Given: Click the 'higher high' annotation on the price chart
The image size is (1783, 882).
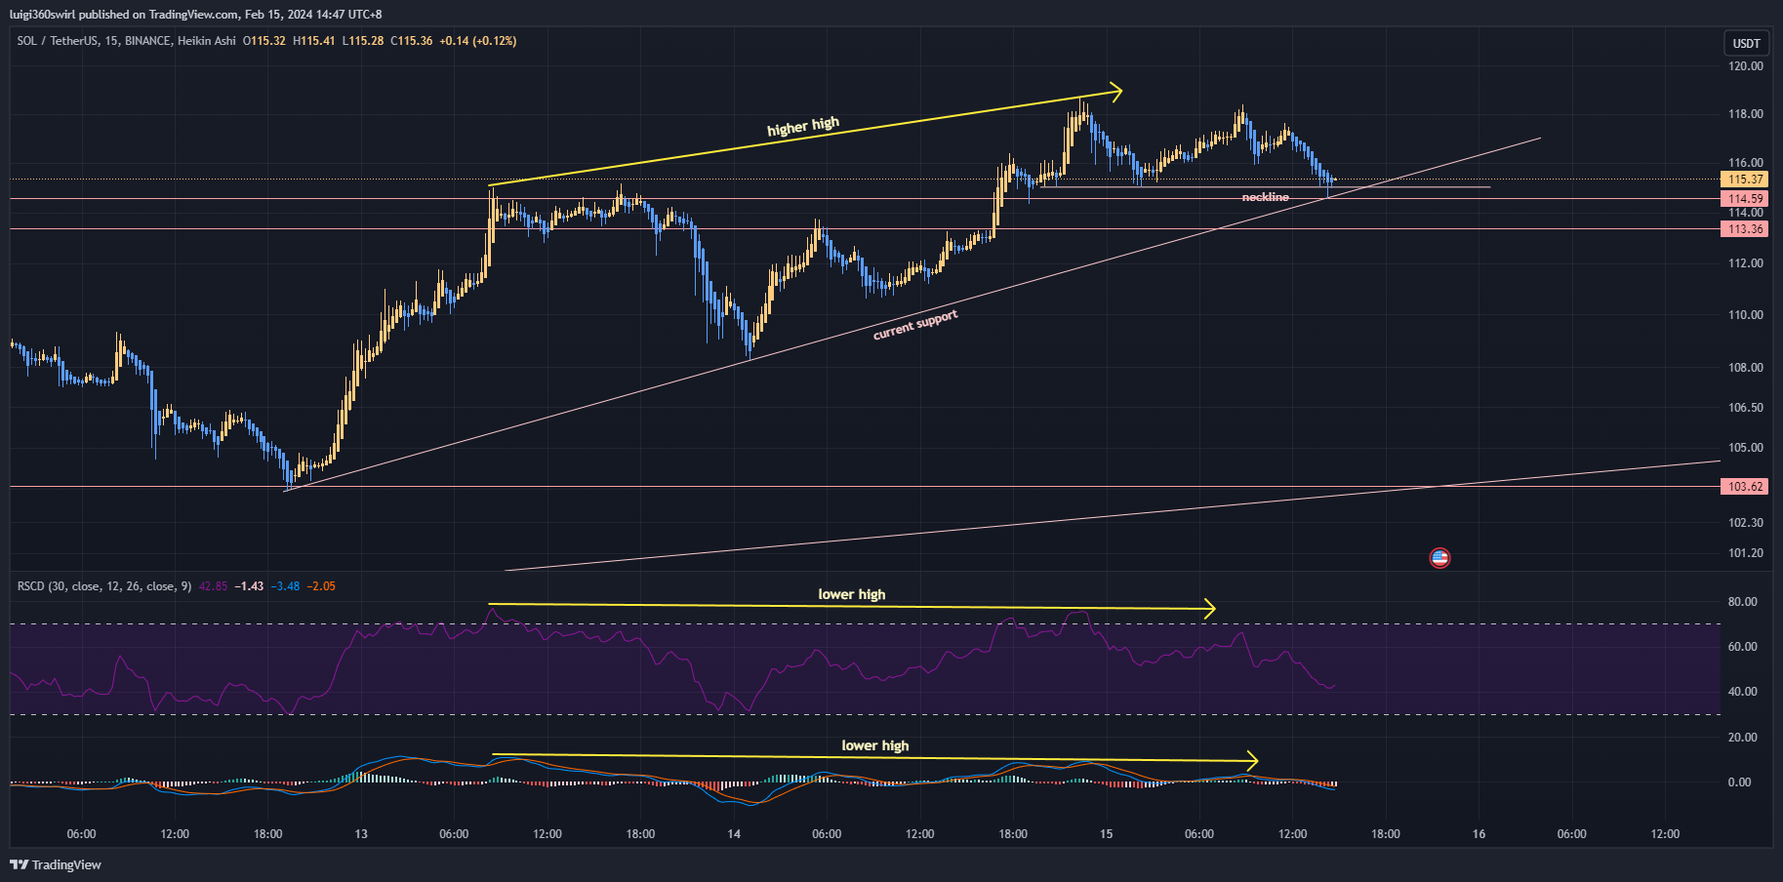Looking at the screenshot, I should click(803, 127).
